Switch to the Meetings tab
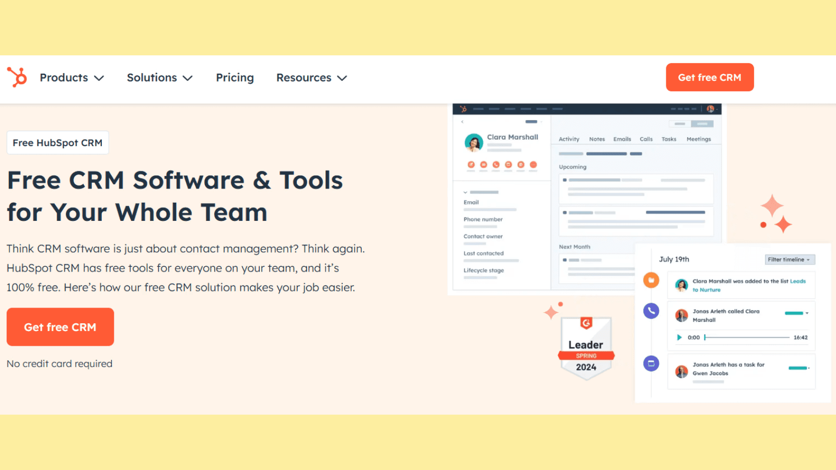The width and height of the screenshot is (836, 470). (699, 139)
